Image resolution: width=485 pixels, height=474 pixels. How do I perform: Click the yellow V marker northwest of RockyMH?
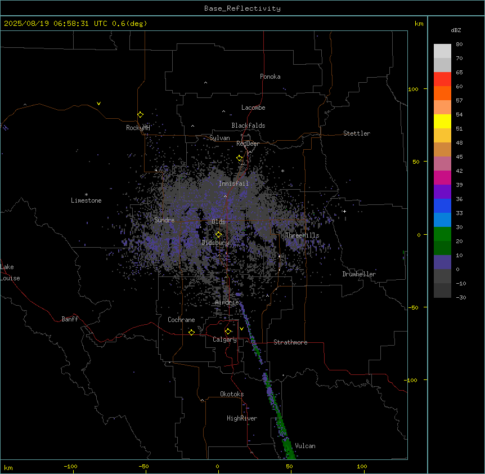(x=98, y=104)
